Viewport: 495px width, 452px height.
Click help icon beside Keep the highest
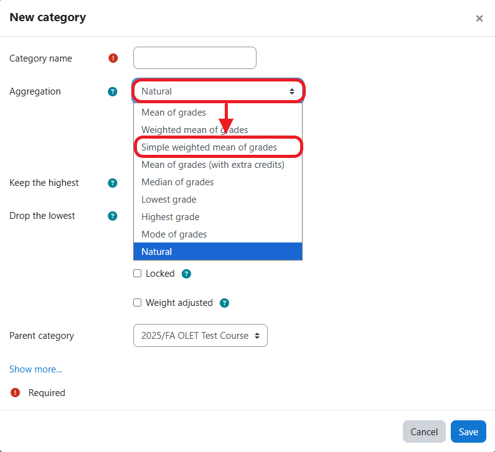113,183
